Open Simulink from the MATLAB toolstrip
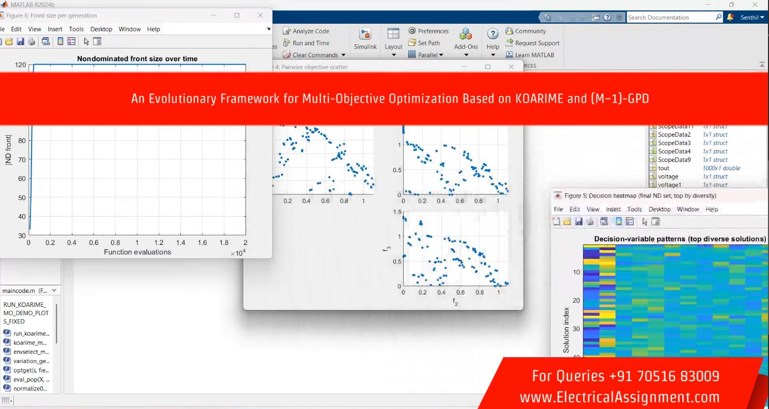 tap(365, 39)
